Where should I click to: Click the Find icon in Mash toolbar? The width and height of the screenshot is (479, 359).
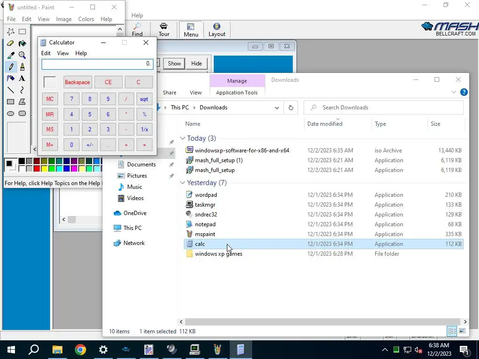coord(137,29)
